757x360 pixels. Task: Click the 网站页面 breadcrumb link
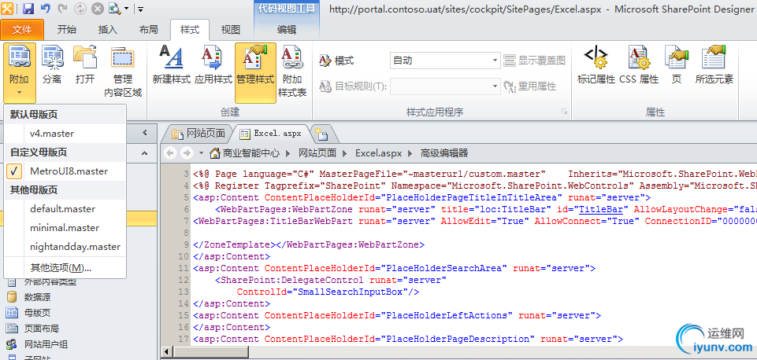[317, 153]
